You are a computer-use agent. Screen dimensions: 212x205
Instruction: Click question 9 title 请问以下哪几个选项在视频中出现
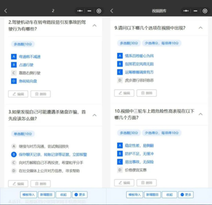point(150,28)
